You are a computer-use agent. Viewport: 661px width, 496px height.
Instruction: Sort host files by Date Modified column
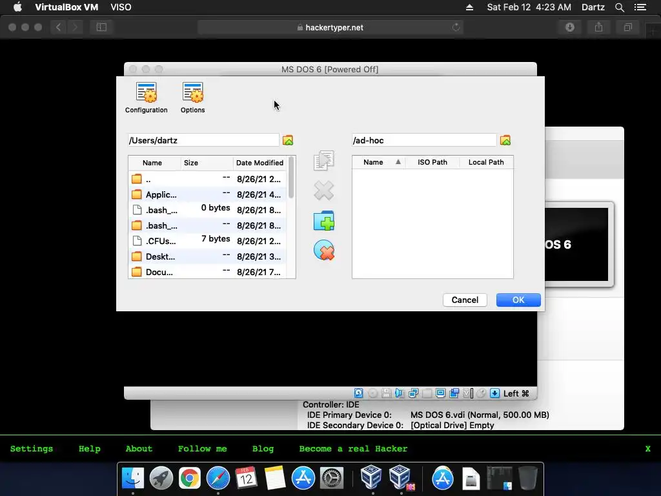(259, 163)
